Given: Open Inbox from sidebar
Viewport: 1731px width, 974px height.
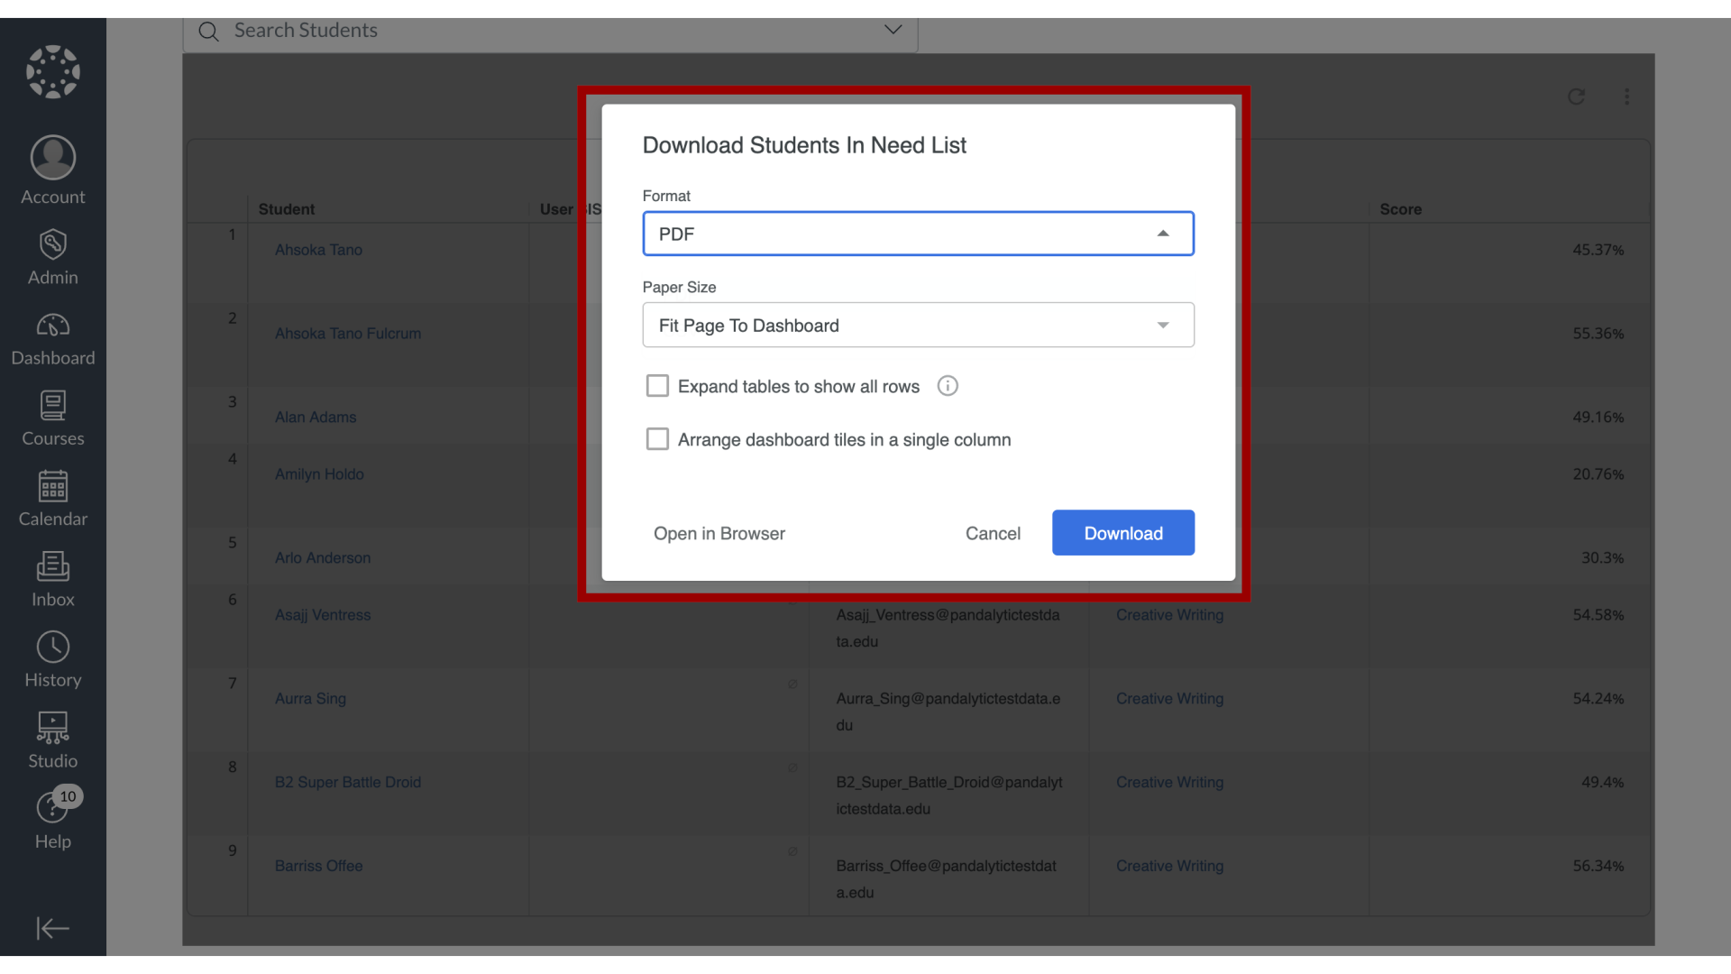Looking at the screenshot, I should [x=52, y=578].
